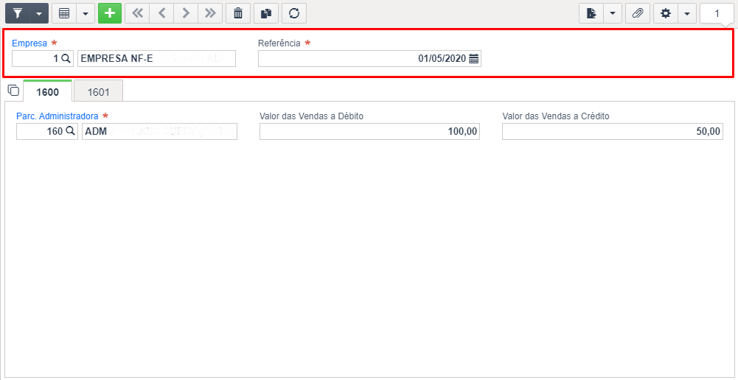
Task: Click Valor das Vendas a Crédito field
Action: click(x=613, y=132)
